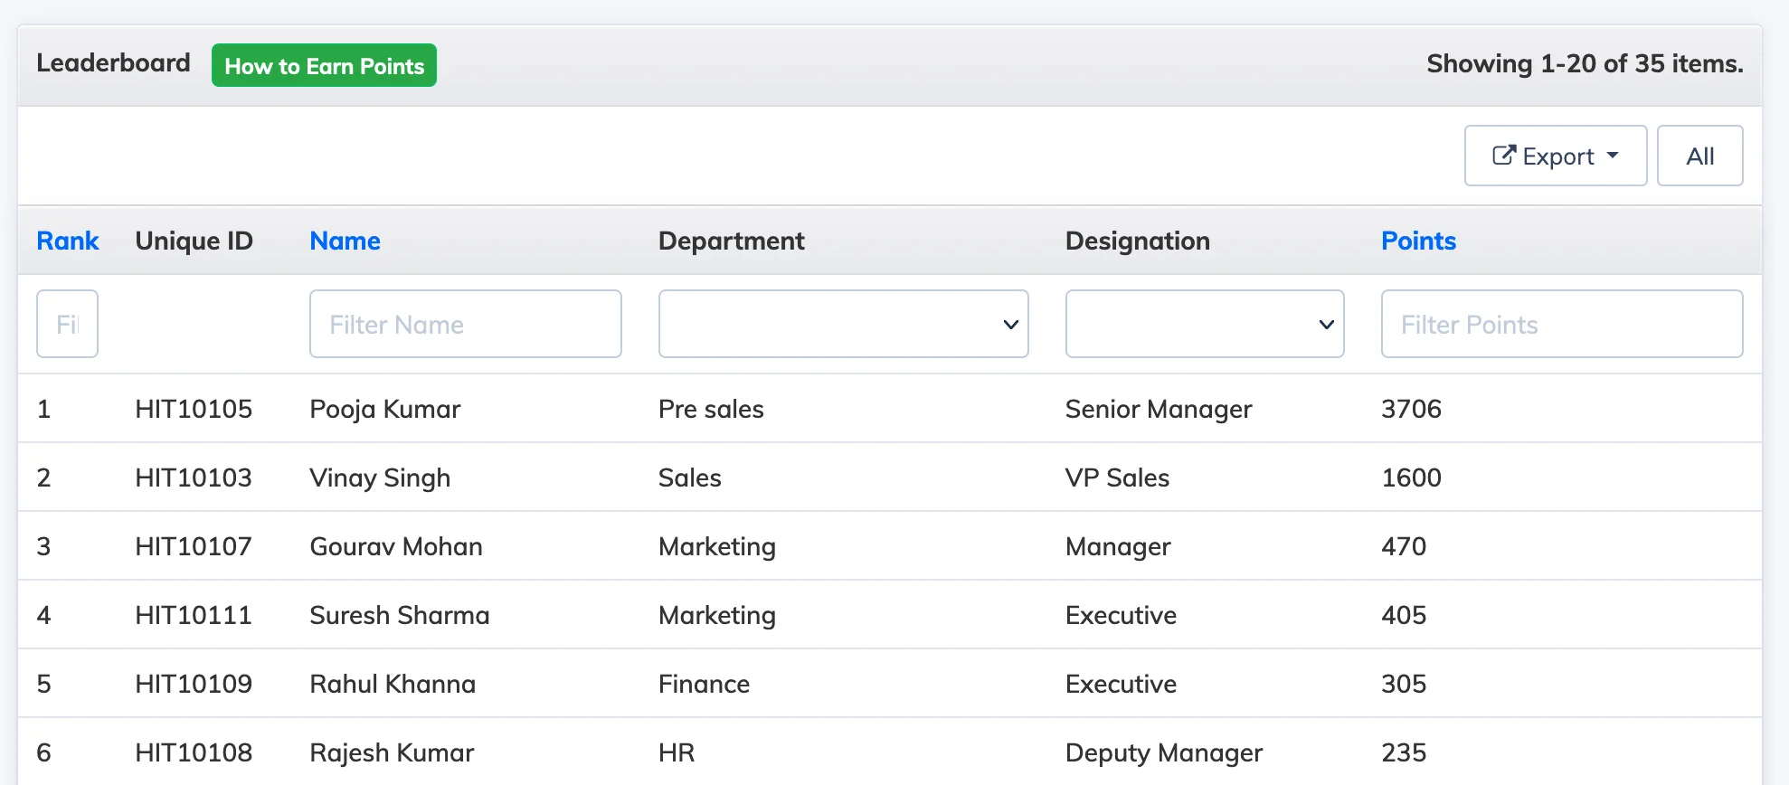Image resolution: width=1789 pixels, height=785 pixels.
Task: Click the unique ID HIT10109
Action: point(194,684)
